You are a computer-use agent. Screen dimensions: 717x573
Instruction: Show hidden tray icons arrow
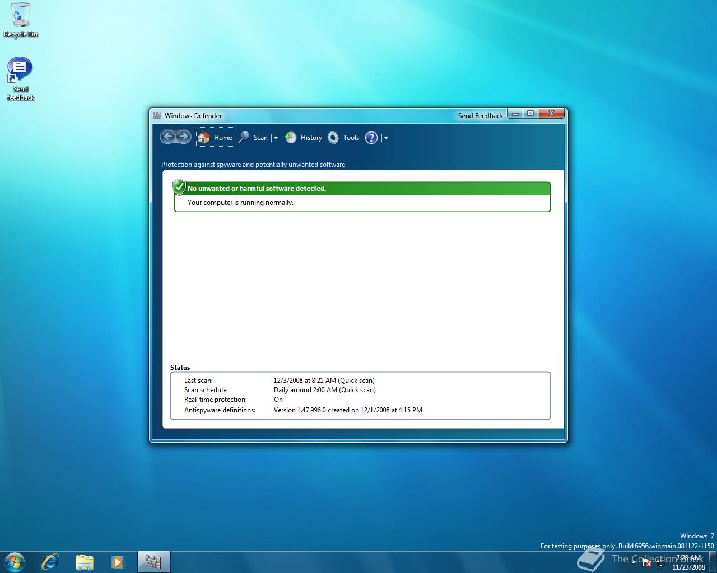click(634, 562)
